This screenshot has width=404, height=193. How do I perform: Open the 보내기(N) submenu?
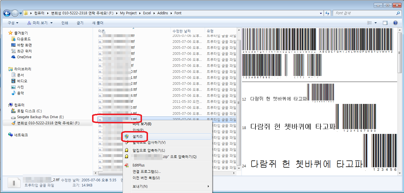140,186
